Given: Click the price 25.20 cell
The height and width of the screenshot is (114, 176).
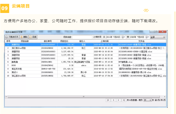Looking at the screenshot, I should (x=71, y=58).
